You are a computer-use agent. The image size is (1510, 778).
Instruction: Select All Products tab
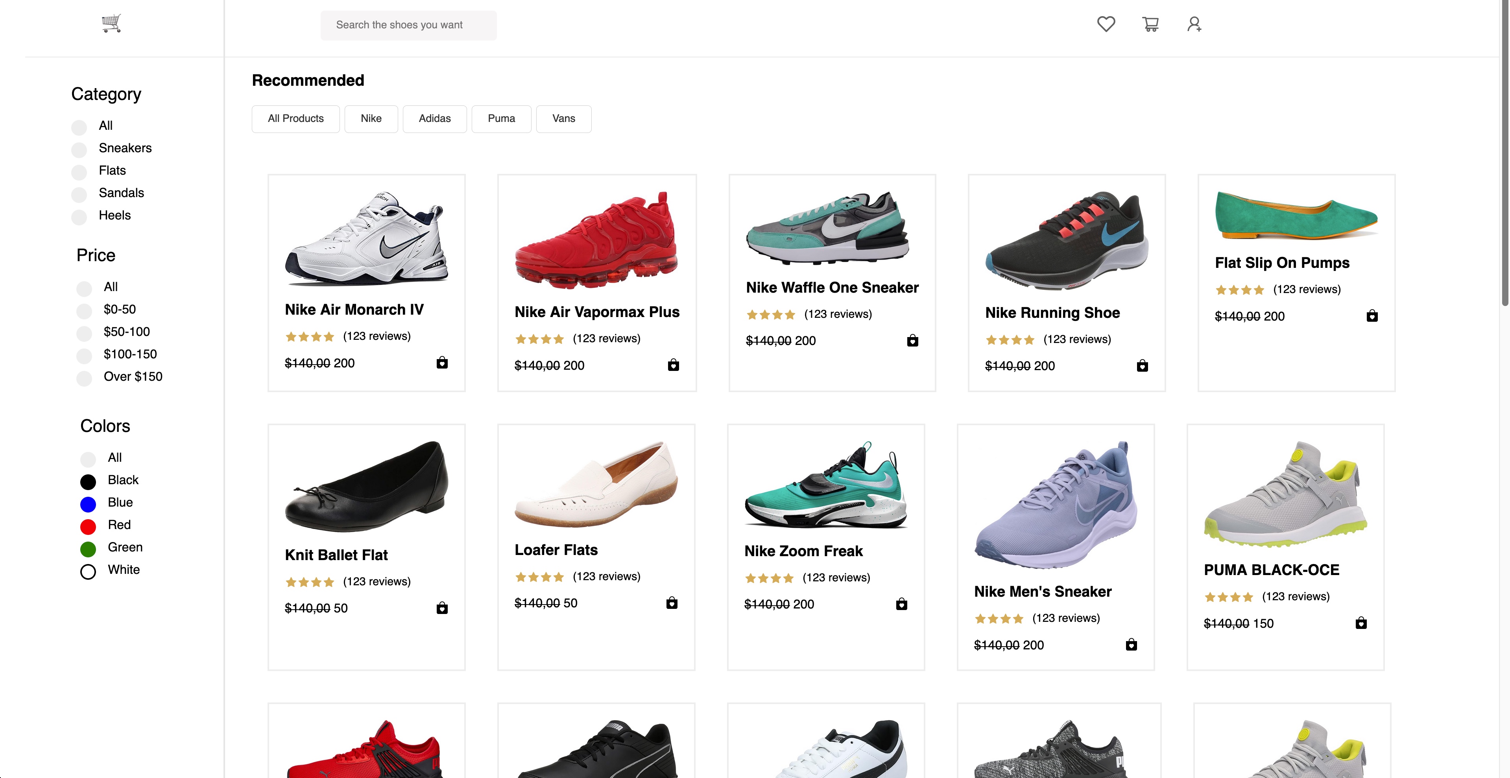coord(295,118)
